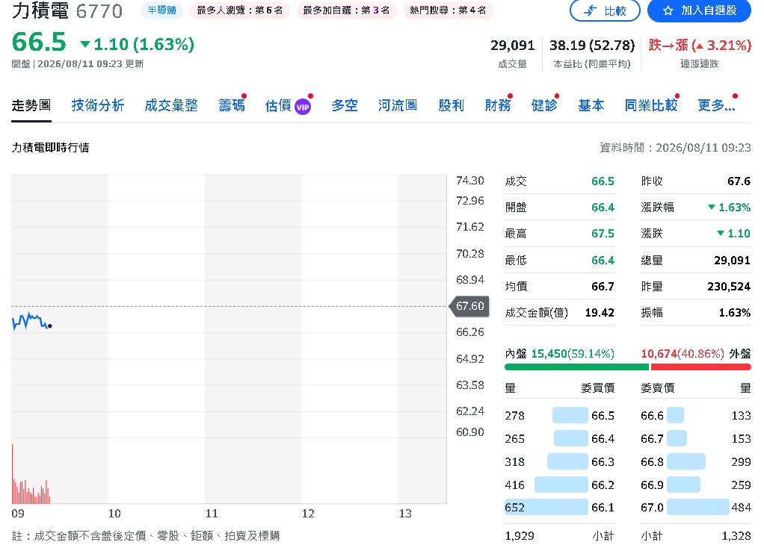Click the 成交量 value 29,091 in header
Viewport: 764px width, 548px height.
[512, 46]
